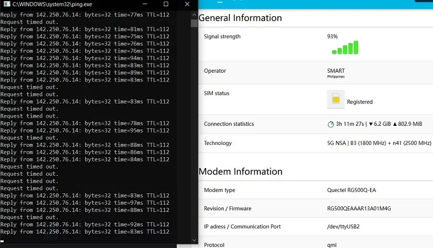Click the ping reply line with time=75ms
This screenshot has height=248, width=433.
(85, 37)
